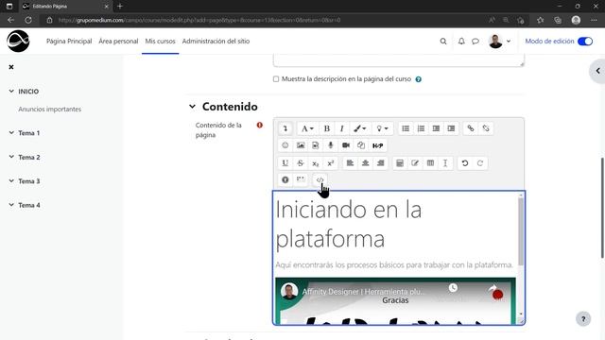The image size is (605, 340).
Task: Collapse the INICIO section in sidebar
Action: click(x=11, y=92)
